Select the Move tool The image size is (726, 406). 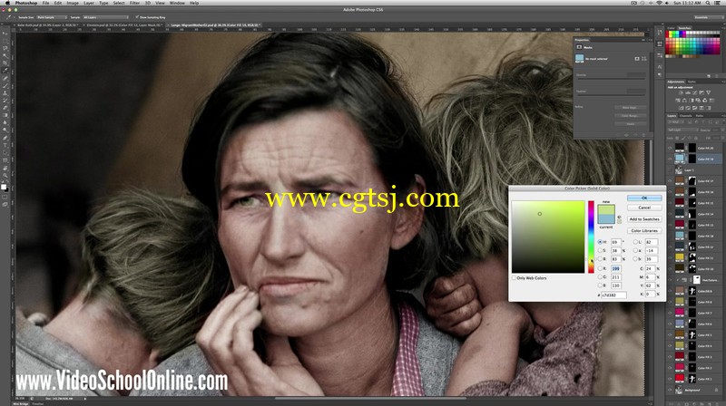click(5, 33)
